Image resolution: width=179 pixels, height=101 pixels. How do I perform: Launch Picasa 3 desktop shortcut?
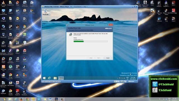click(x=18, y=51)
